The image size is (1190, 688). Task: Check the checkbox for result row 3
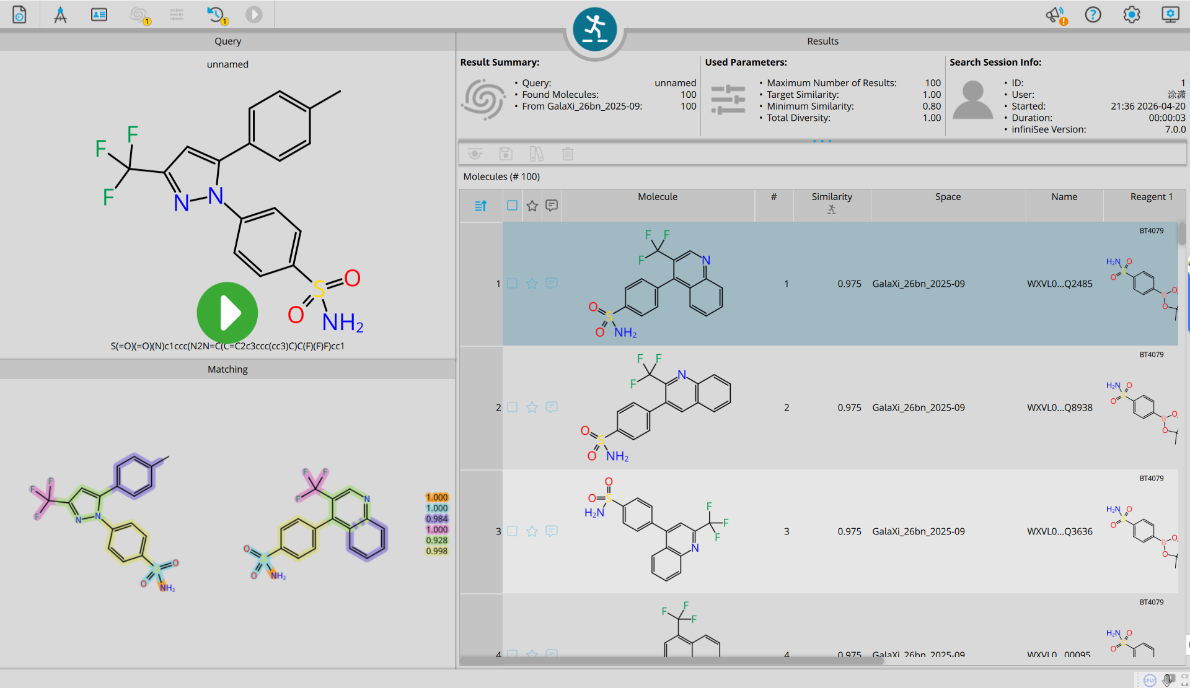tap(512, 531)
